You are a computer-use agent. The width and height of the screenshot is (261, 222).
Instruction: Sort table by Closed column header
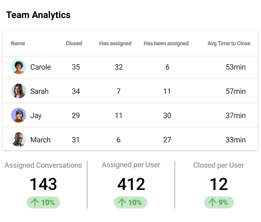tap(74, 43)
